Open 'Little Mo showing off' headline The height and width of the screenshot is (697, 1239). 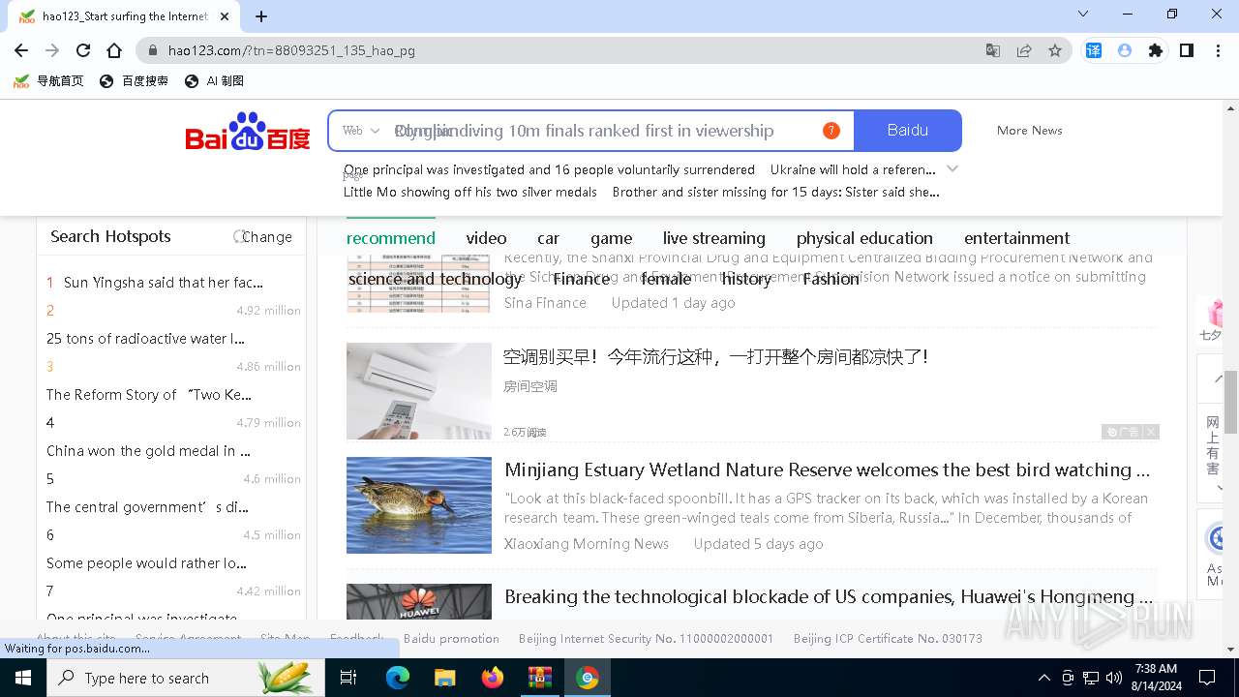point(470,192)
